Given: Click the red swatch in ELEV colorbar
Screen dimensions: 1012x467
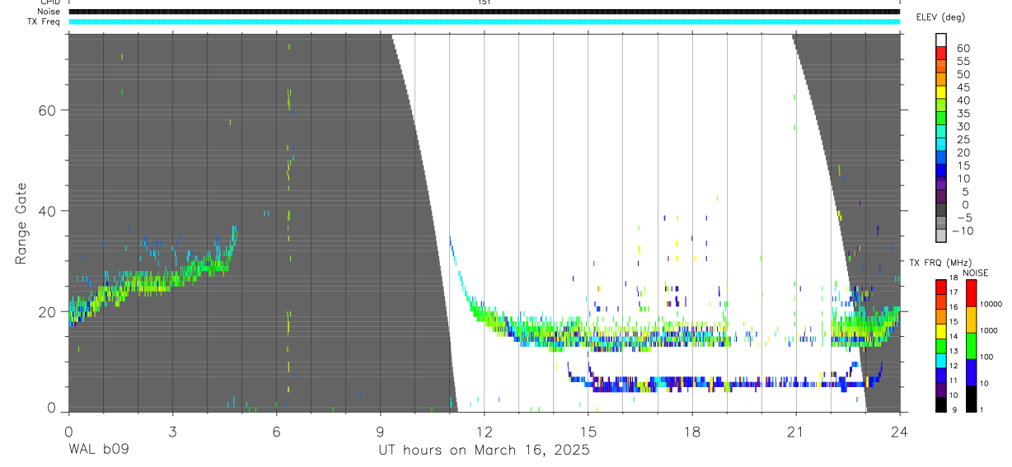Looking at the screenshot, I should (941, 54).
